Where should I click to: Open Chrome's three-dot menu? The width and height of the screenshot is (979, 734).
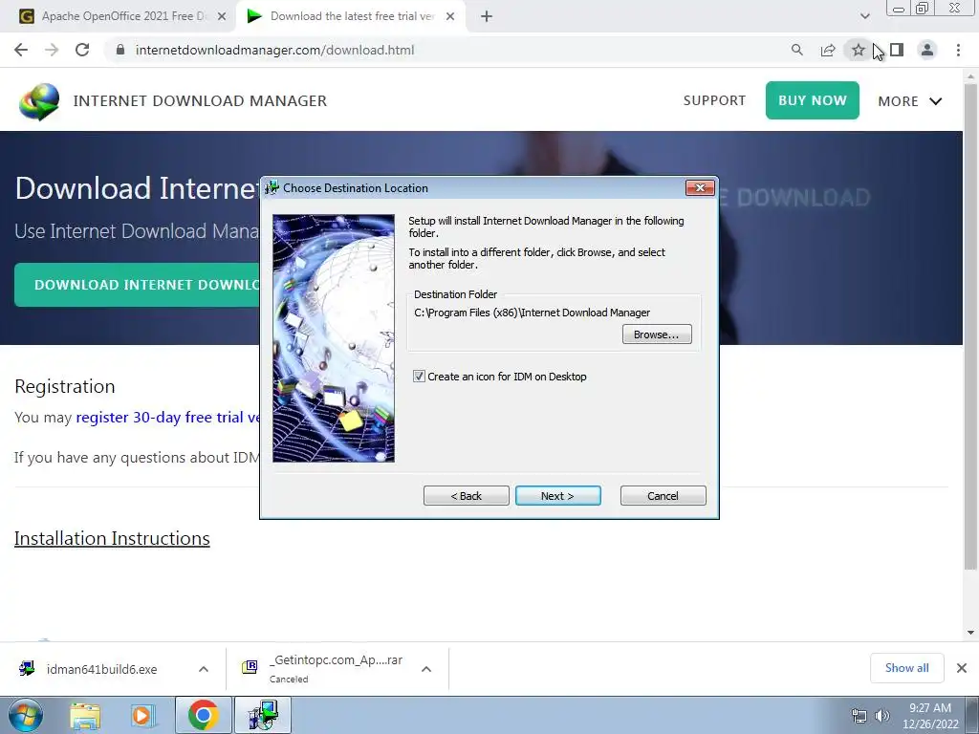click(x=958, y=50)
